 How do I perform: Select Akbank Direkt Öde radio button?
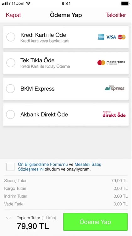(x=10, y=115)
